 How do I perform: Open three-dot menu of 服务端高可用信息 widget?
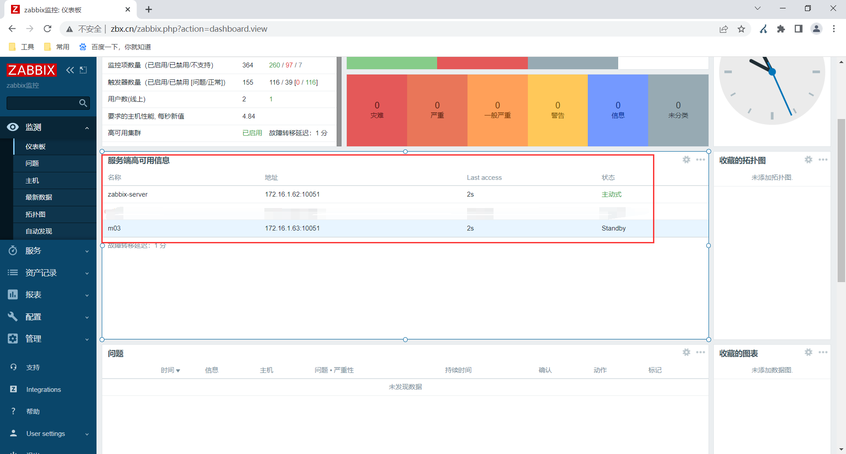click(x=701, y=160)
